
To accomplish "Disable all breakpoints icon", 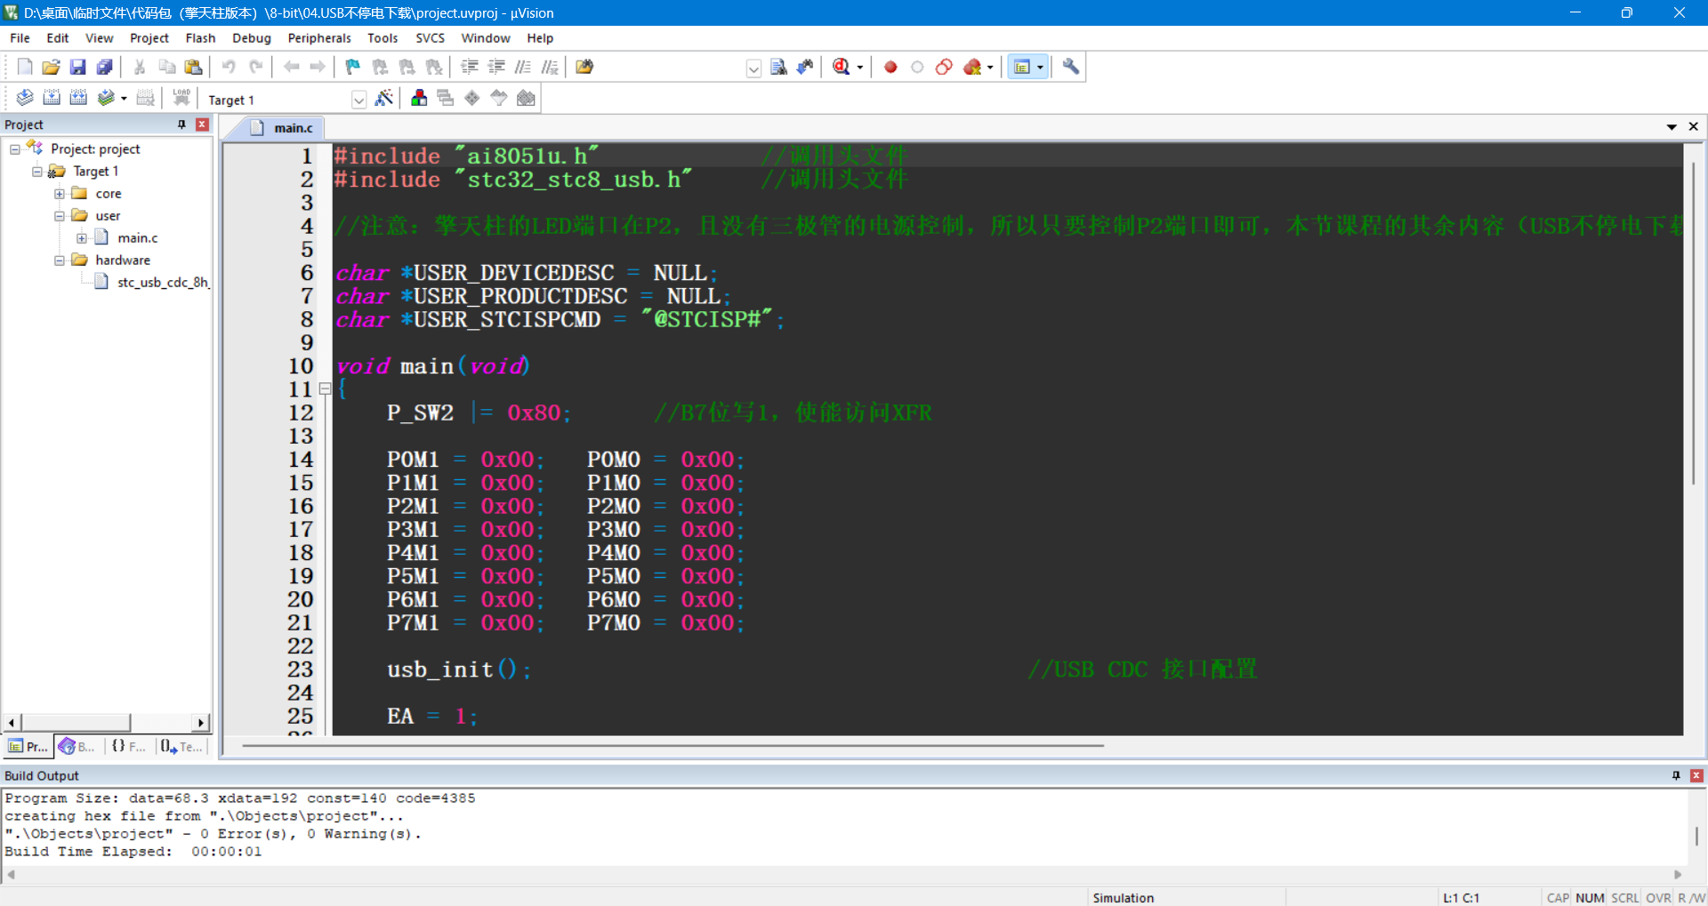I will tap(944, 67).
